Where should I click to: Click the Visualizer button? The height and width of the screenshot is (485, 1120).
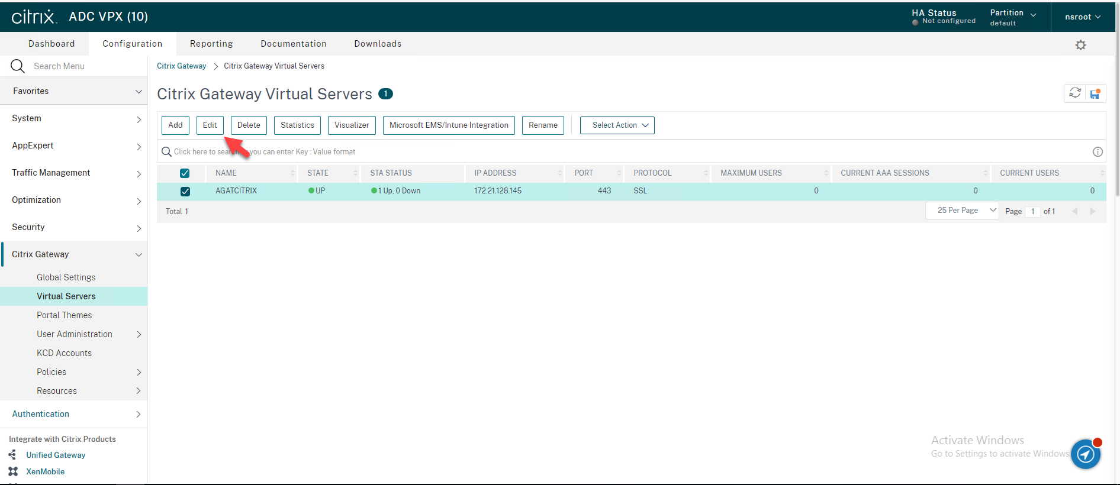point(352,125)
